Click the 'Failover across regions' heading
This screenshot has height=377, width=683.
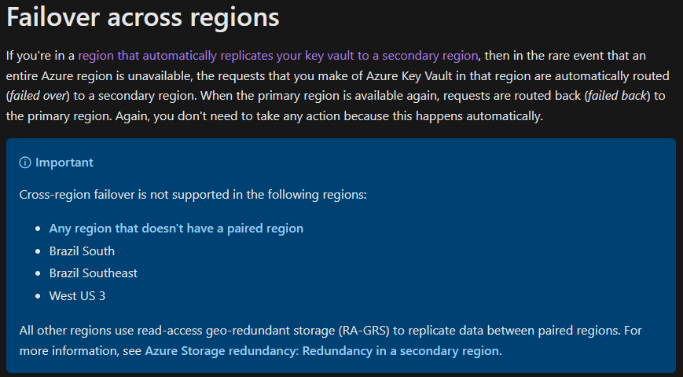[143, 17]
